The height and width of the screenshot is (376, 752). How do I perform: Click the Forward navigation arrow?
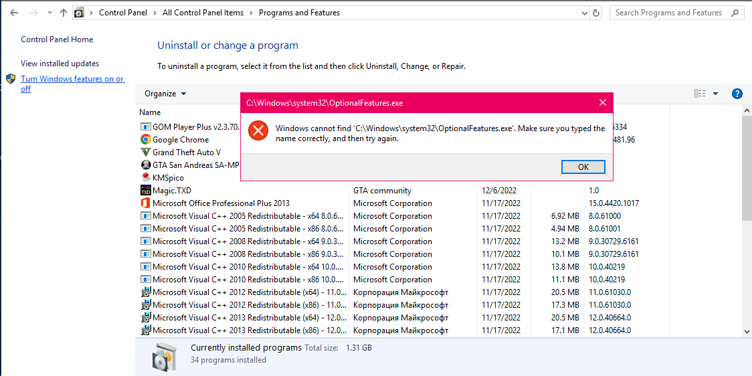coord(33,13)
